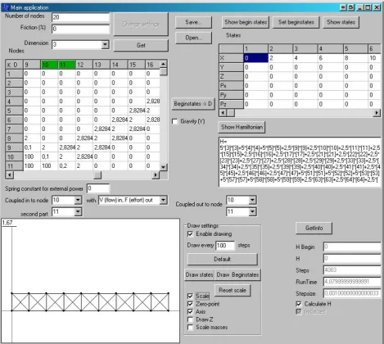Disable the Enable drawing checkbox
The image size is (384, 344).
[190, 234]
